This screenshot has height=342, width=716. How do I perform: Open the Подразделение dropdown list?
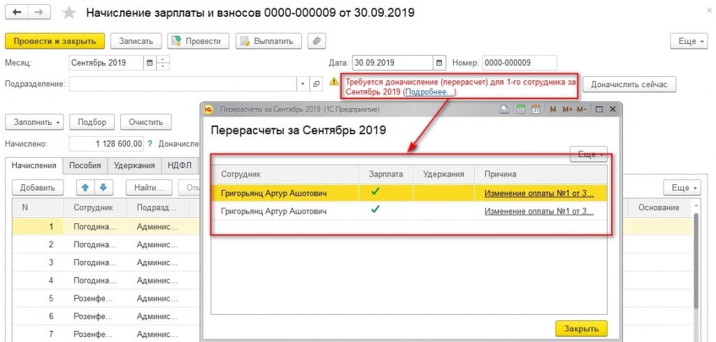(303, 84)
